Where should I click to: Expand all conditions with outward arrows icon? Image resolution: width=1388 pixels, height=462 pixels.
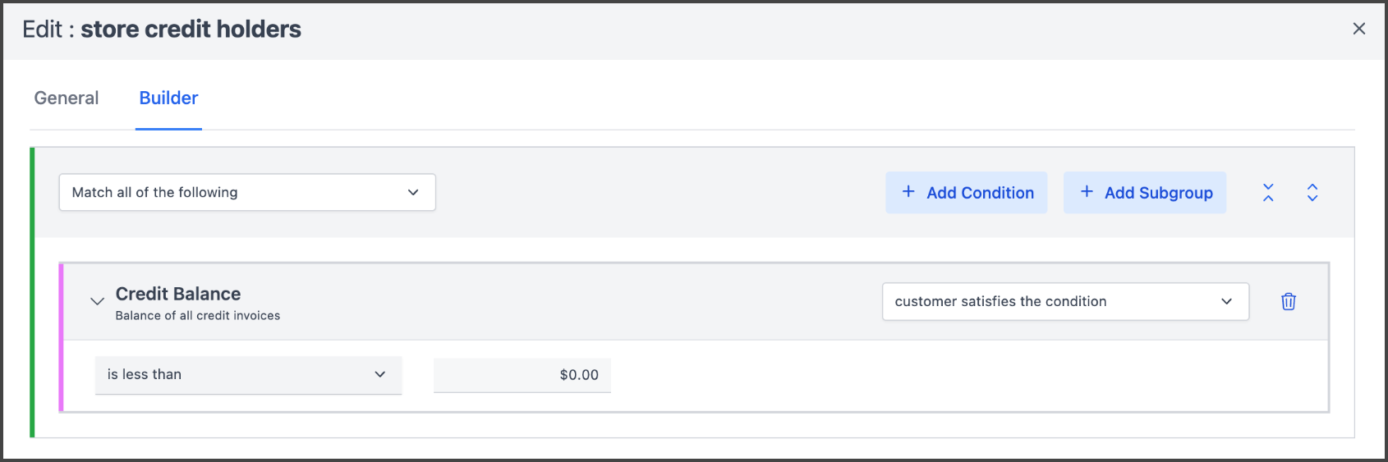pos(1312,193)
